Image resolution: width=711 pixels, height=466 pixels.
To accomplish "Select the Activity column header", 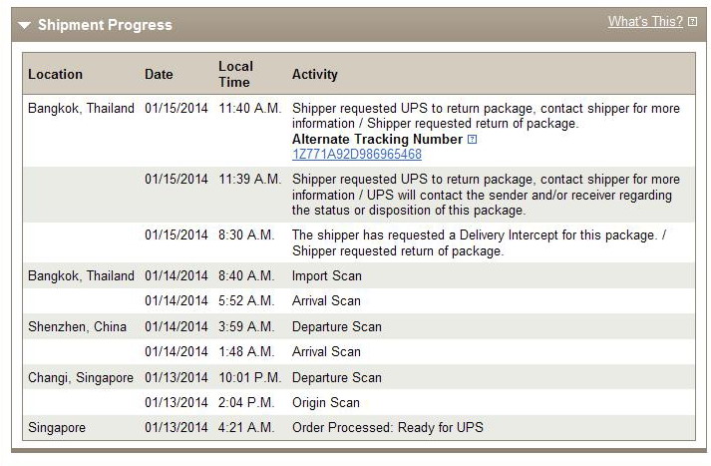I will tap(315, 74).
